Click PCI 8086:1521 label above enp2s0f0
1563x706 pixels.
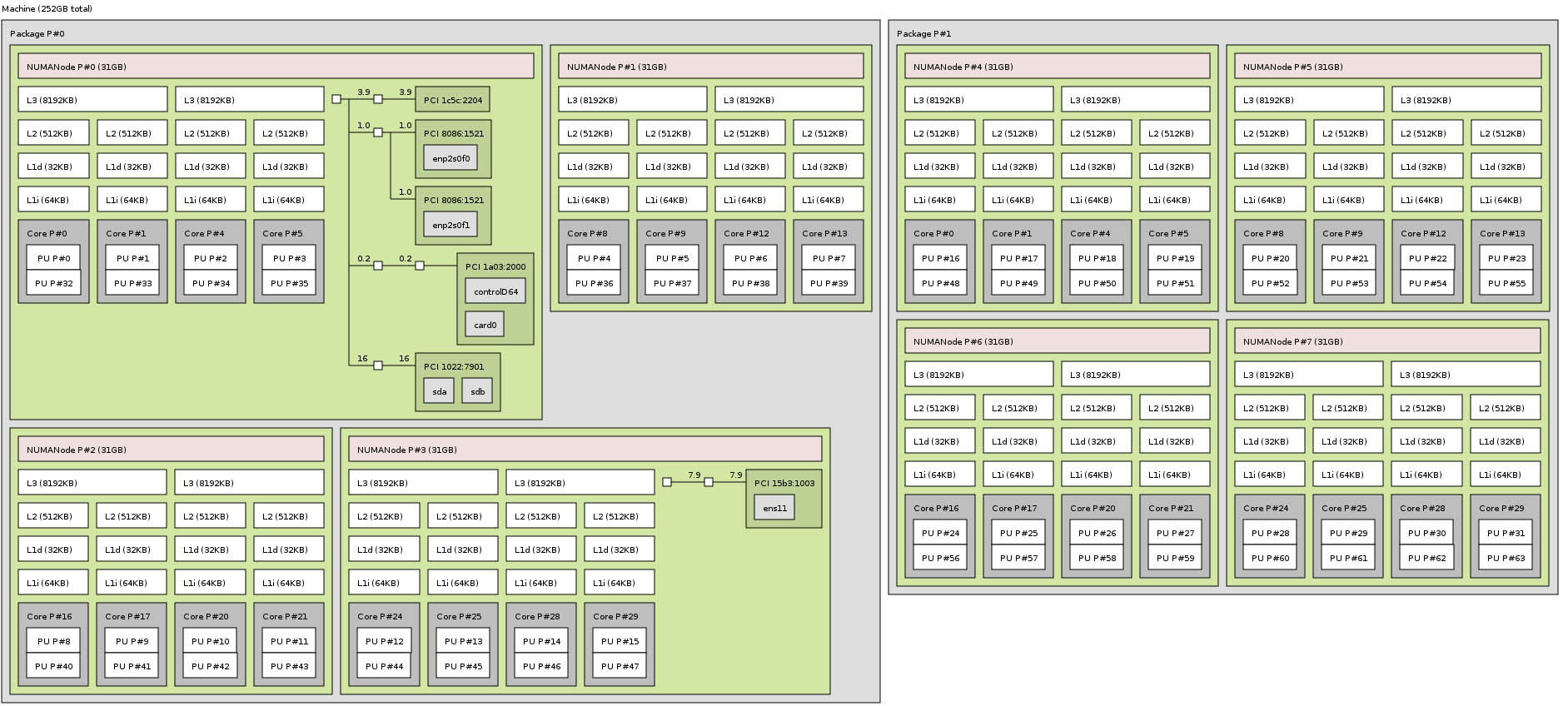click(453, 133)
